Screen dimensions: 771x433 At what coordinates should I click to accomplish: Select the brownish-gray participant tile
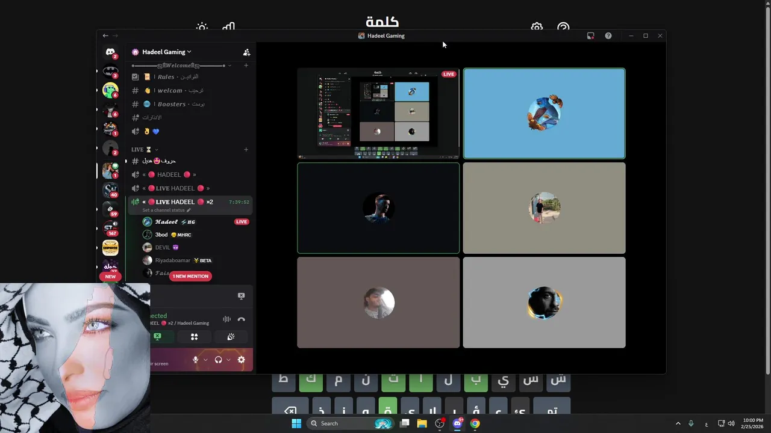pyautogui.click(x=378, y=302)
